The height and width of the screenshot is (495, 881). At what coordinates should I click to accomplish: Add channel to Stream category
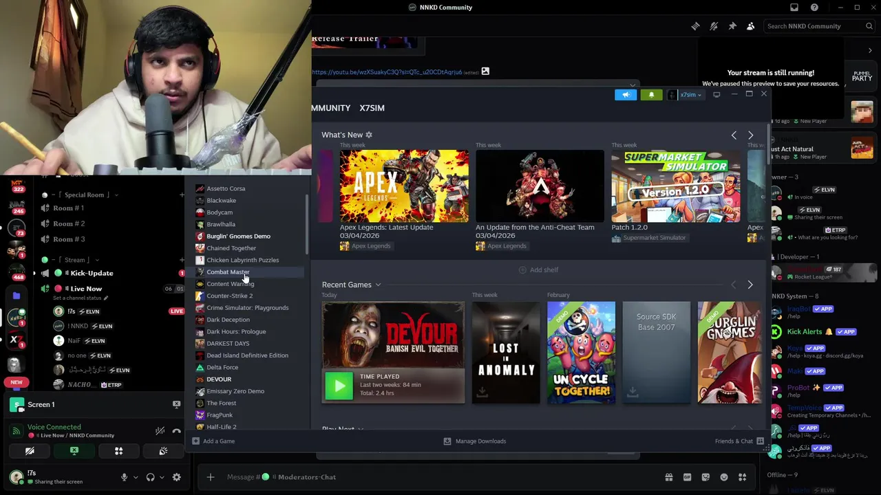pos(182,260)
